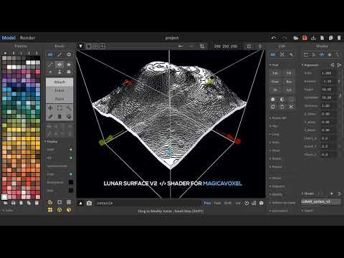
Task: Select the Move tool below Paint
Action: click(x=50, y=108)
